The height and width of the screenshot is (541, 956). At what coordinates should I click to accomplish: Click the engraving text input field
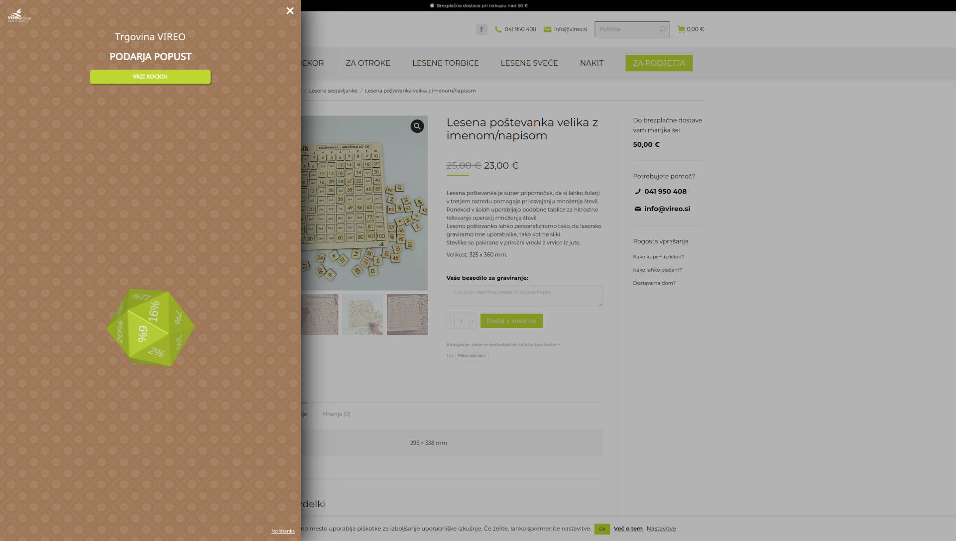[524, 296]
